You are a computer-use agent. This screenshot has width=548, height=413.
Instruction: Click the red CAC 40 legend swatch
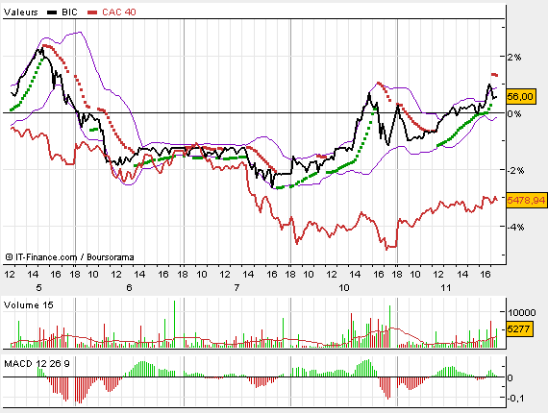click(x=92, y=12)
